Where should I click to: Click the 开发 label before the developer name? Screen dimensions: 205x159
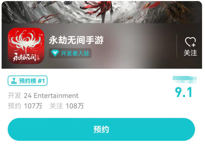pyautogui.click(x=14, y=96)
